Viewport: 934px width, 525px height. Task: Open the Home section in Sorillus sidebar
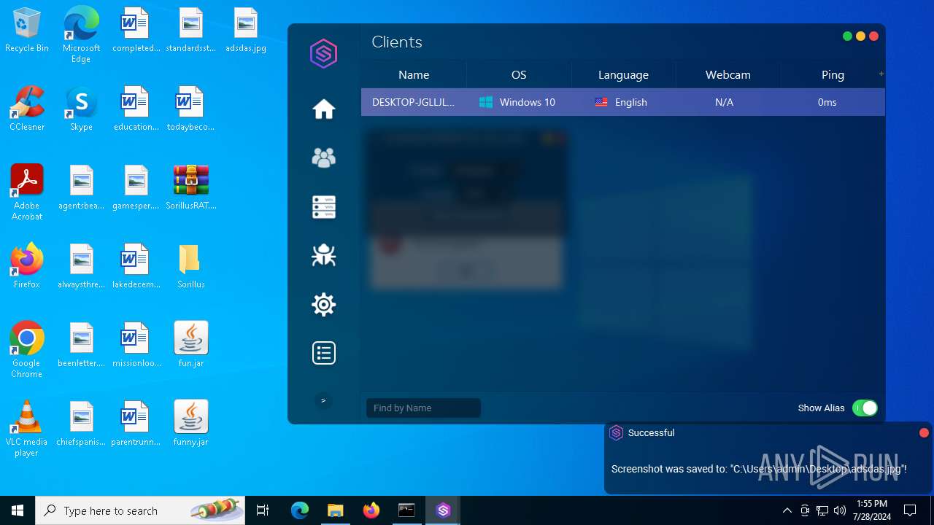tap(324, 109)
